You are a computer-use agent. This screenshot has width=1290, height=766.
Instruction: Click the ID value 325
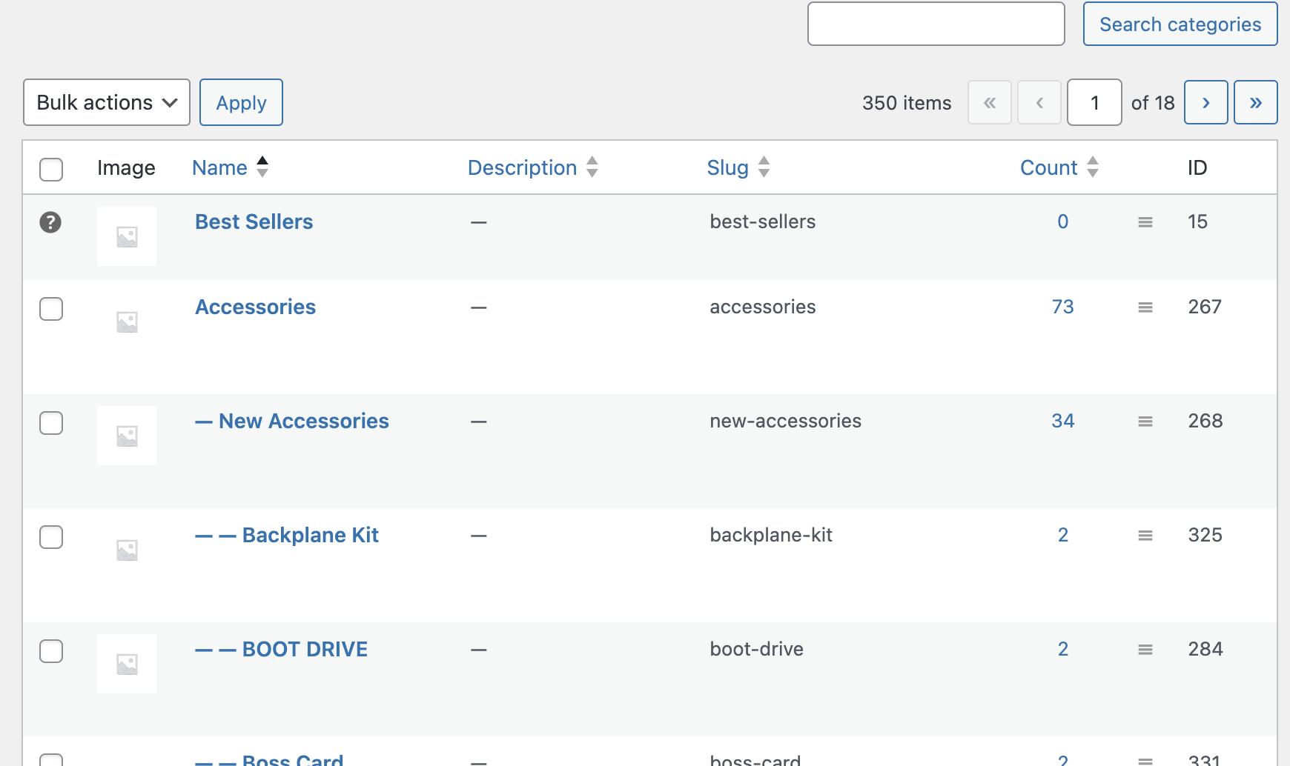[1205, 535]
